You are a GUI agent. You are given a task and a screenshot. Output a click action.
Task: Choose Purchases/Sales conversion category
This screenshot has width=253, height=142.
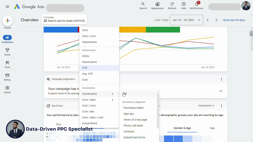tap(138, 108)
